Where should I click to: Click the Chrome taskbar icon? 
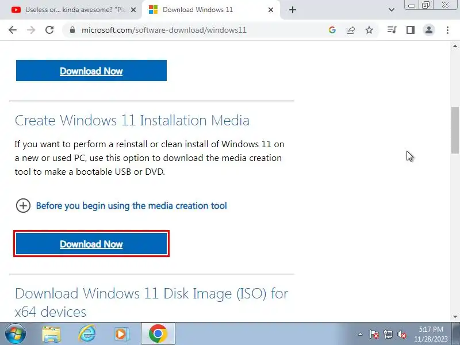tap(158, 333)
